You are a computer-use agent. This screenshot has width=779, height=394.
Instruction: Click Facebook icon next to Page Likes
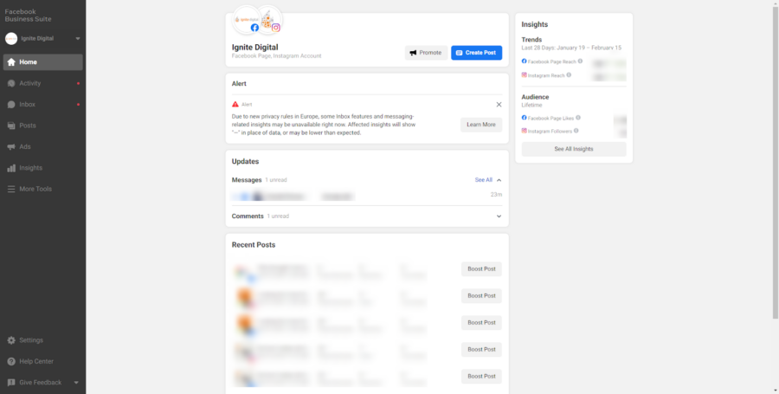(525, 118)
